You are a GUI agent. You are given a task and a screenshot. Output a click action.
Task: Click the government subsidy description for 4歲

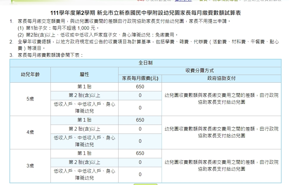tap(221, 132)
